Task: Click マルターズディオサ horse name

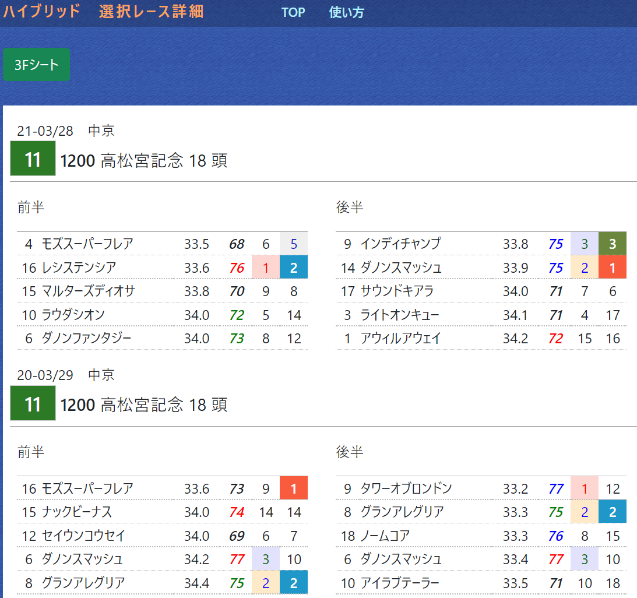Action: click(x=88, y=291)
